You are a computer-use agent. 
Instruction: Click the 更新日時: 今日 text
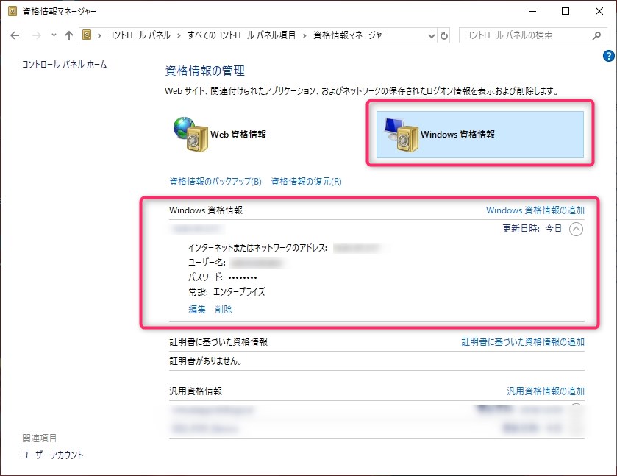(x=532, y=229)
